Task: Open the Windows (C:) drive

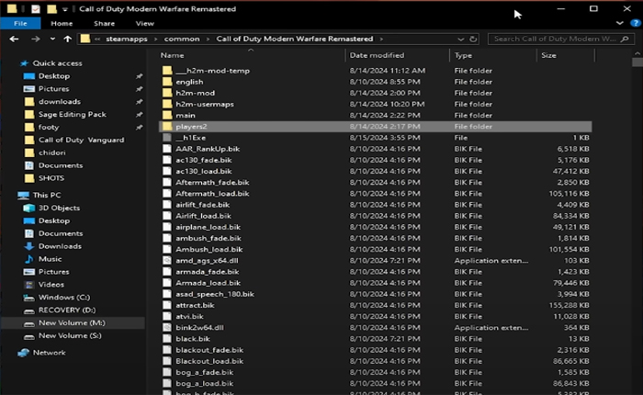Action: point(64,297)
